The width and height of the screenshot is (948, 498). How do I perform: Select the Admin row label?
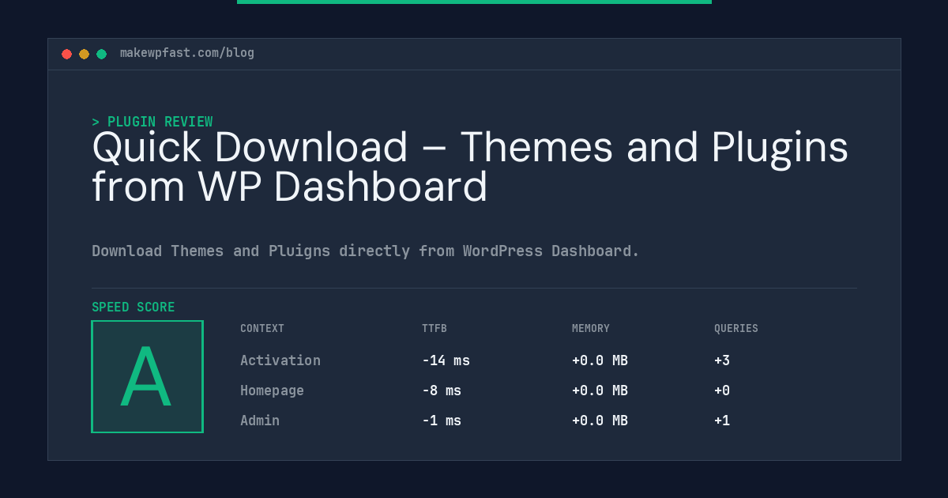pos(260,421)
